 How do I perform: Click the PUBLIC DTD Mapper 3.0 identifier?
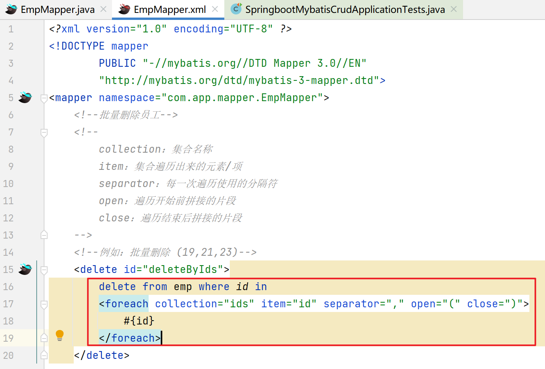[233, 63]
